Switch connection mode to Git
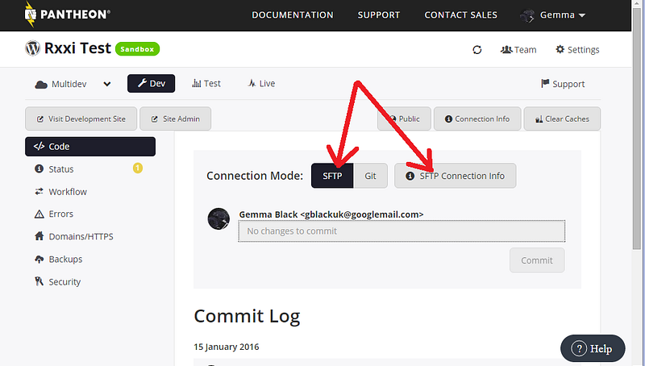This screenshot has height=366, width=645. click(x=370, y=176)
